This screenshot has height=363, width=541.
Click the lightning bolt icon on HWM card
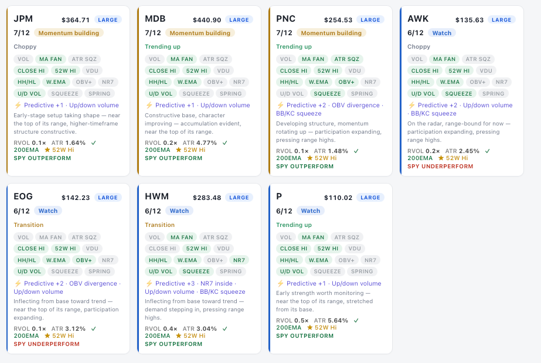click(149, 283)
